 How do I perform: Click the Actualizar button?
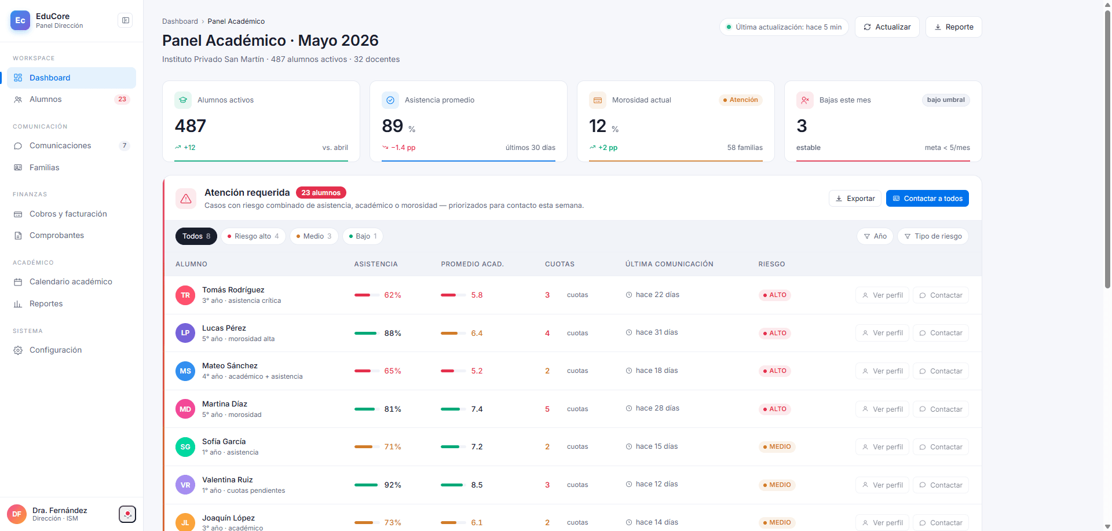[x=887, y=27]
